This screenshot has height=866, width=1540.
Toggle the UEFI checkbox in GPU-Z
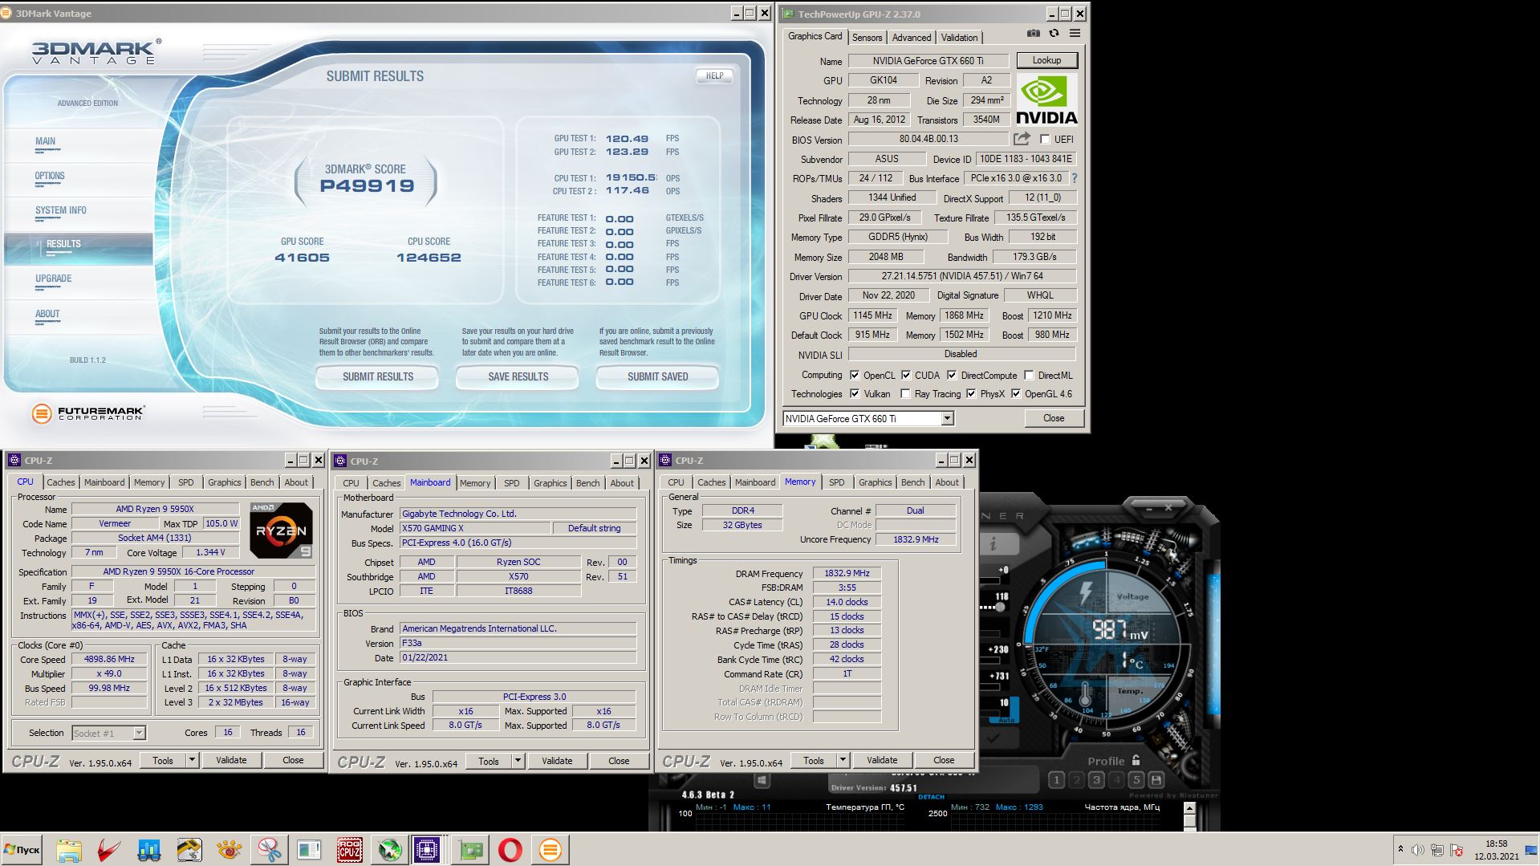tap(1045, 139)
